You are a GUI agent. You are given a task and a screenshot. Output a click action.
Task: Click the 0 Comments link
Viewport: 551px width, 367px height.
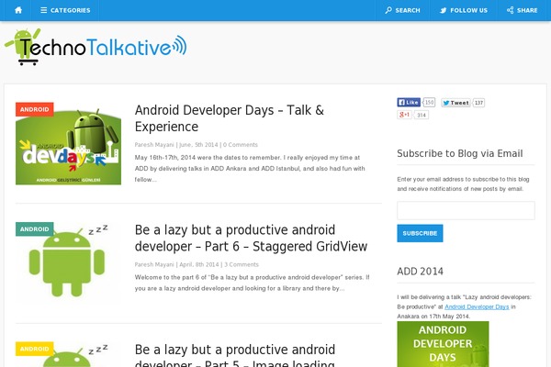point(241,145)
